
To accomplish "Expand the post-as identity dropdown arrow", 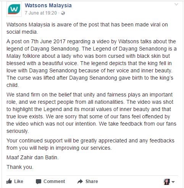I will click(x=173, y=182).
